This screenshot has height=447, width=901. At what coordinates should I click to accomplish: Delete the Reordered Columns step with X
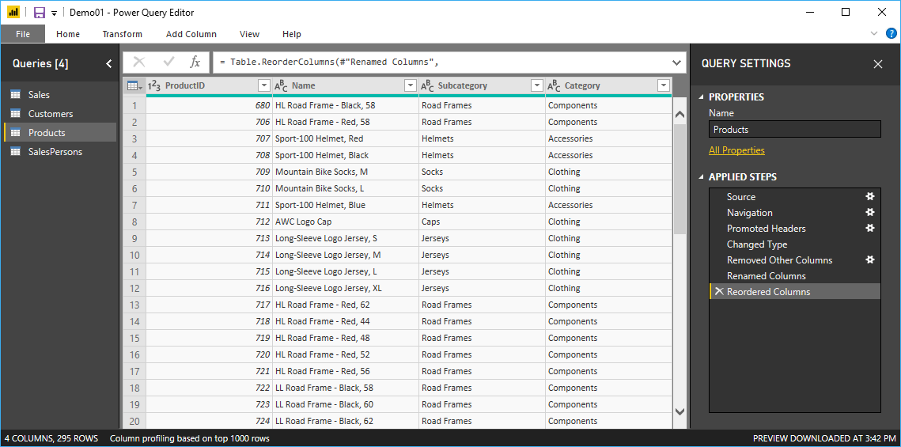pyautogui.click(x=719, y=291)
